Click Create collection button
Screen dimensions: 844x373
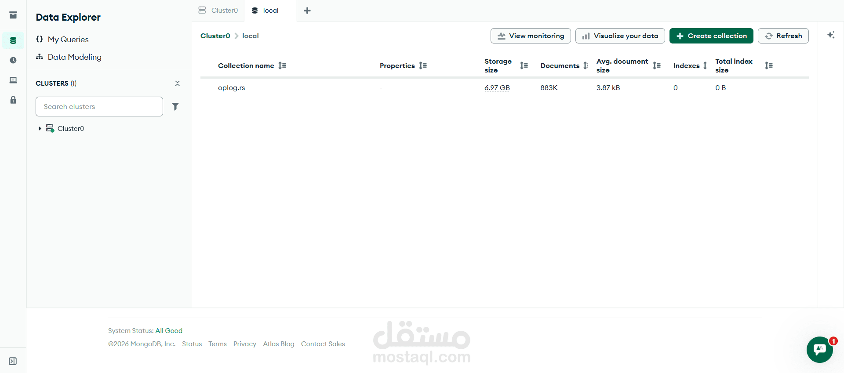pos(711,36)
